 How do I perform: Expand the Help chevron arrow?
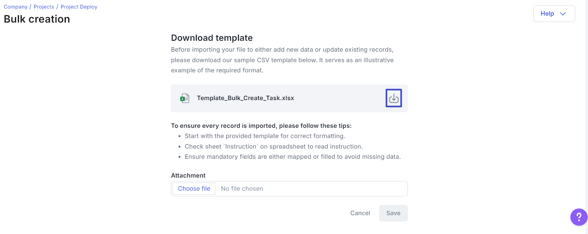[x=563, y=14]
